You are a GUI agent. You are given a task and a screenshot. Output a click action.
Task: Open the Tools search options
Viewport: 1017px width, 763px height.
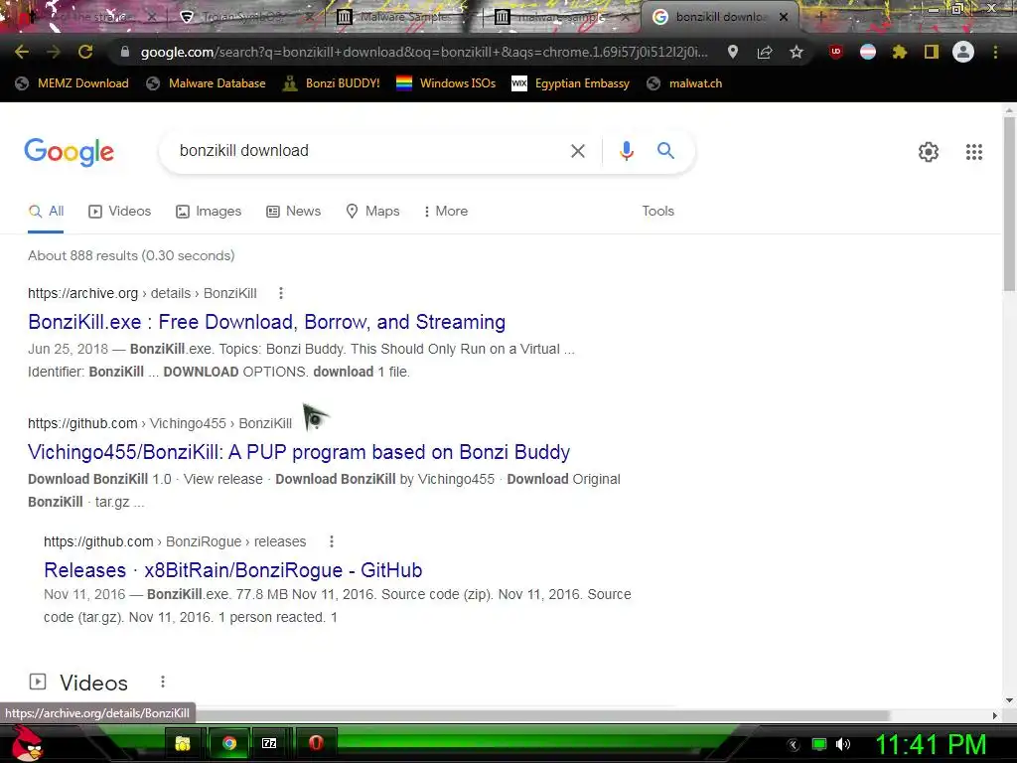click(x=657, y=212)
